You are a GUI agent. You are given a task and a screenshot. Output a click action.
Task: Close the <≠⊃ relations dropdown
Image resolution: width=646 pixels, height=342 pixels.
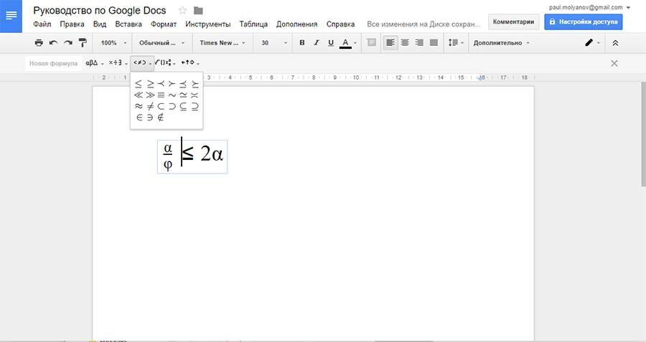tap(142, 63)
